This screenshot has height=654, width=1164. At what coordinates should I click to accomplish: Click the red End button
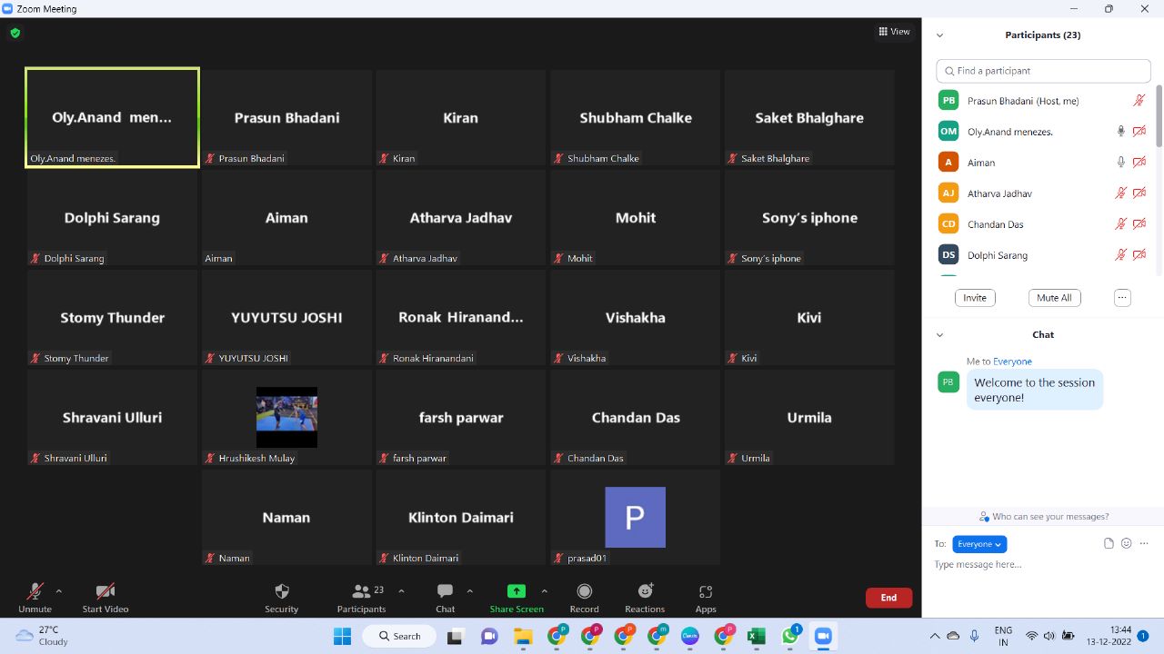888,598
